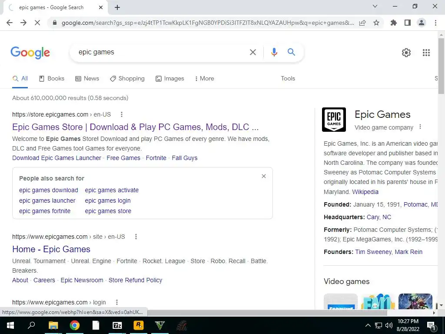Switch to the Books tab

(x=52, y=79)
